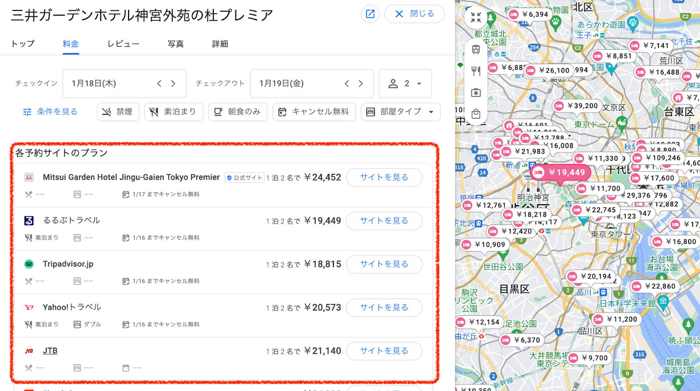Open hotel page in new window icon
Screen dimensions: 700x391
pyautogui.click(x=370, y=14)
